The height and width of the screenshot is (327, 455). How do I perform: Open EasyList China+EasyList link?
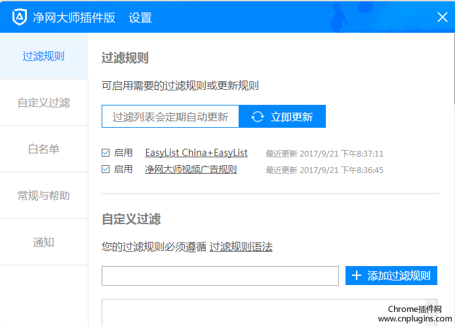pyautogui.click(x=197, y=153)
